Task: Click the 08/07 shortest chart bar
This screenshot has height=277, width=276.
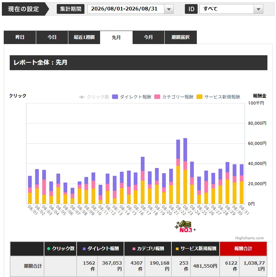Action: (x=72, y=196)
